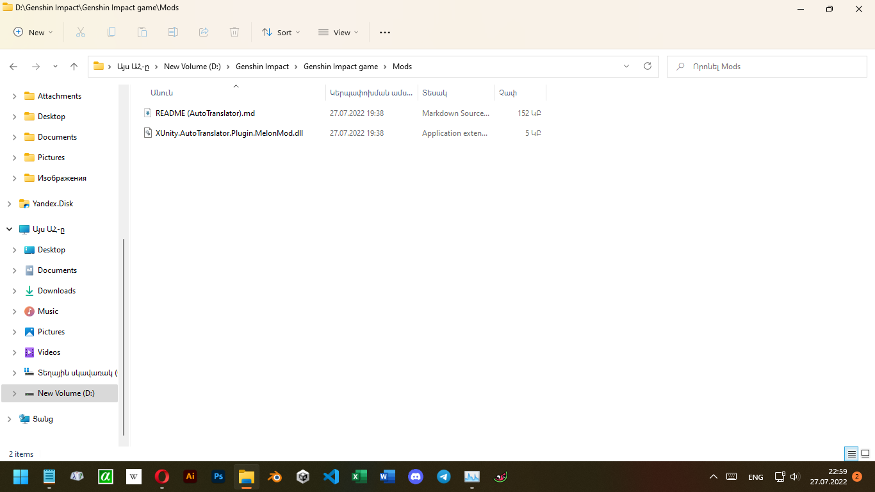Open Discord from the taskbar
Image resolution: width=875 pixels, height=492 pixels.
tap(416, 477)
